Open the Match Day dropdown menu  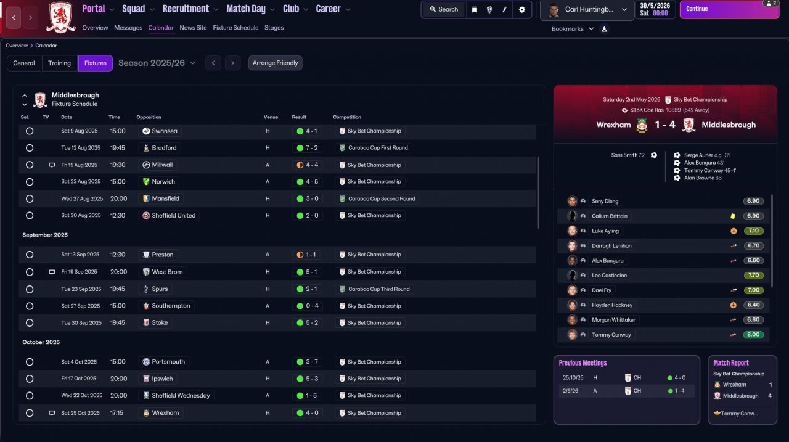click(251, 9)
